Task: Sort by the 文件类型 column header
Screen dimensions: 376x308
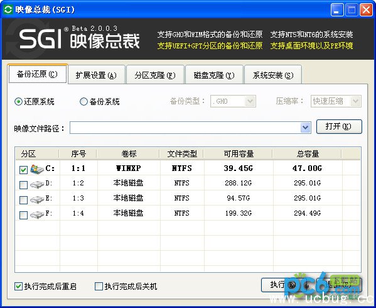Action: [182, 153]
